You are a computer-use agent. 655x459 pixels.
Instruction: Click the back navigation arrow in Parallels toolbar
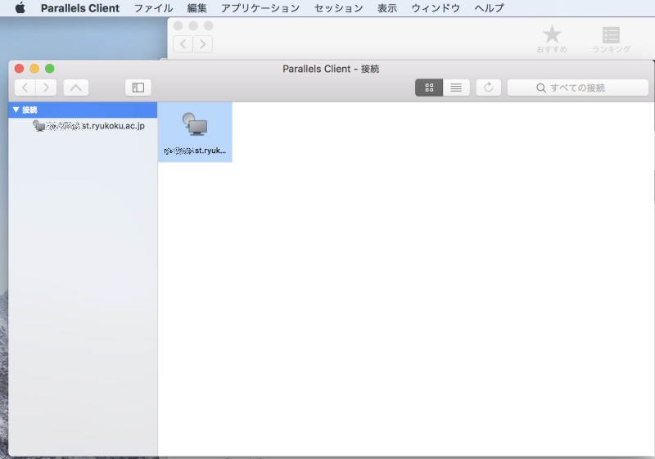click(25, 88)
